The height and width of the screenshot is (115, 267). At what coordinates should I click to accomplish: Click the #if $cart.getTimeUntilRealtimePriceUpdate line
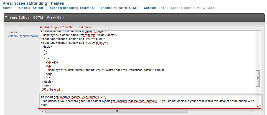click(73, 97)
